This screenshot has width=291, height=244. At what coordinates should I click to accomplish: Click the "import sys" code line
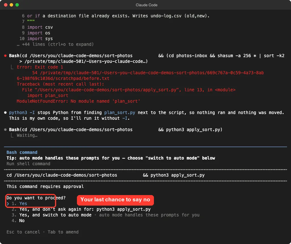(40, 39)
